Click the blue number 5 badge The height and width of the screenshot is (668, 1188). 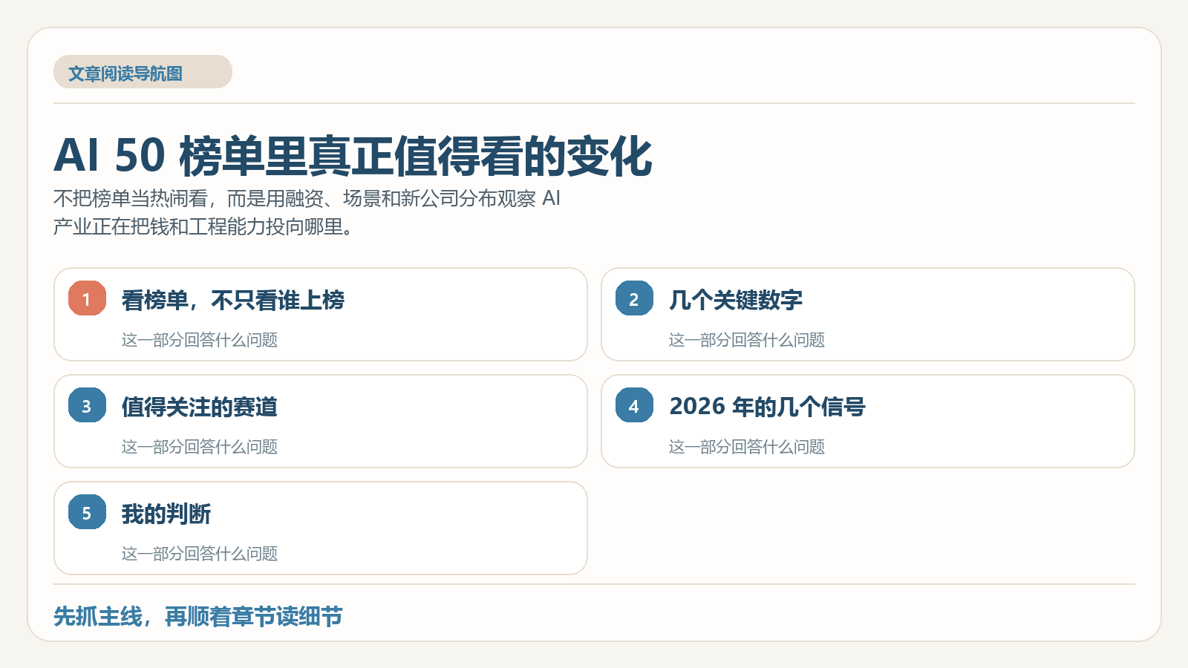(x=87, y=512)
